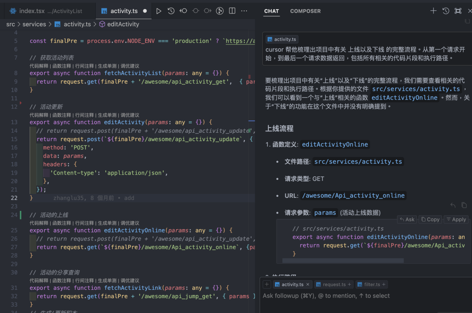Click /awesome/Api_activity_online URL chip
The image size is (472, 313).
point(353,196)
